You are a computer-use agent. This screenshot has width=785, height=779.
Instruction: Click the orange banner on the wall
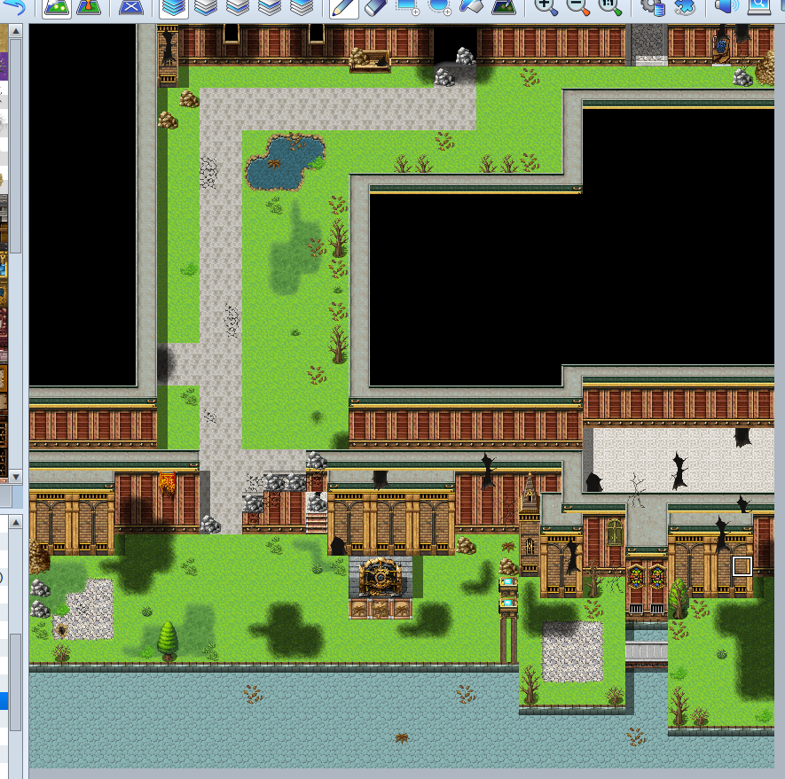click(168, 483)
